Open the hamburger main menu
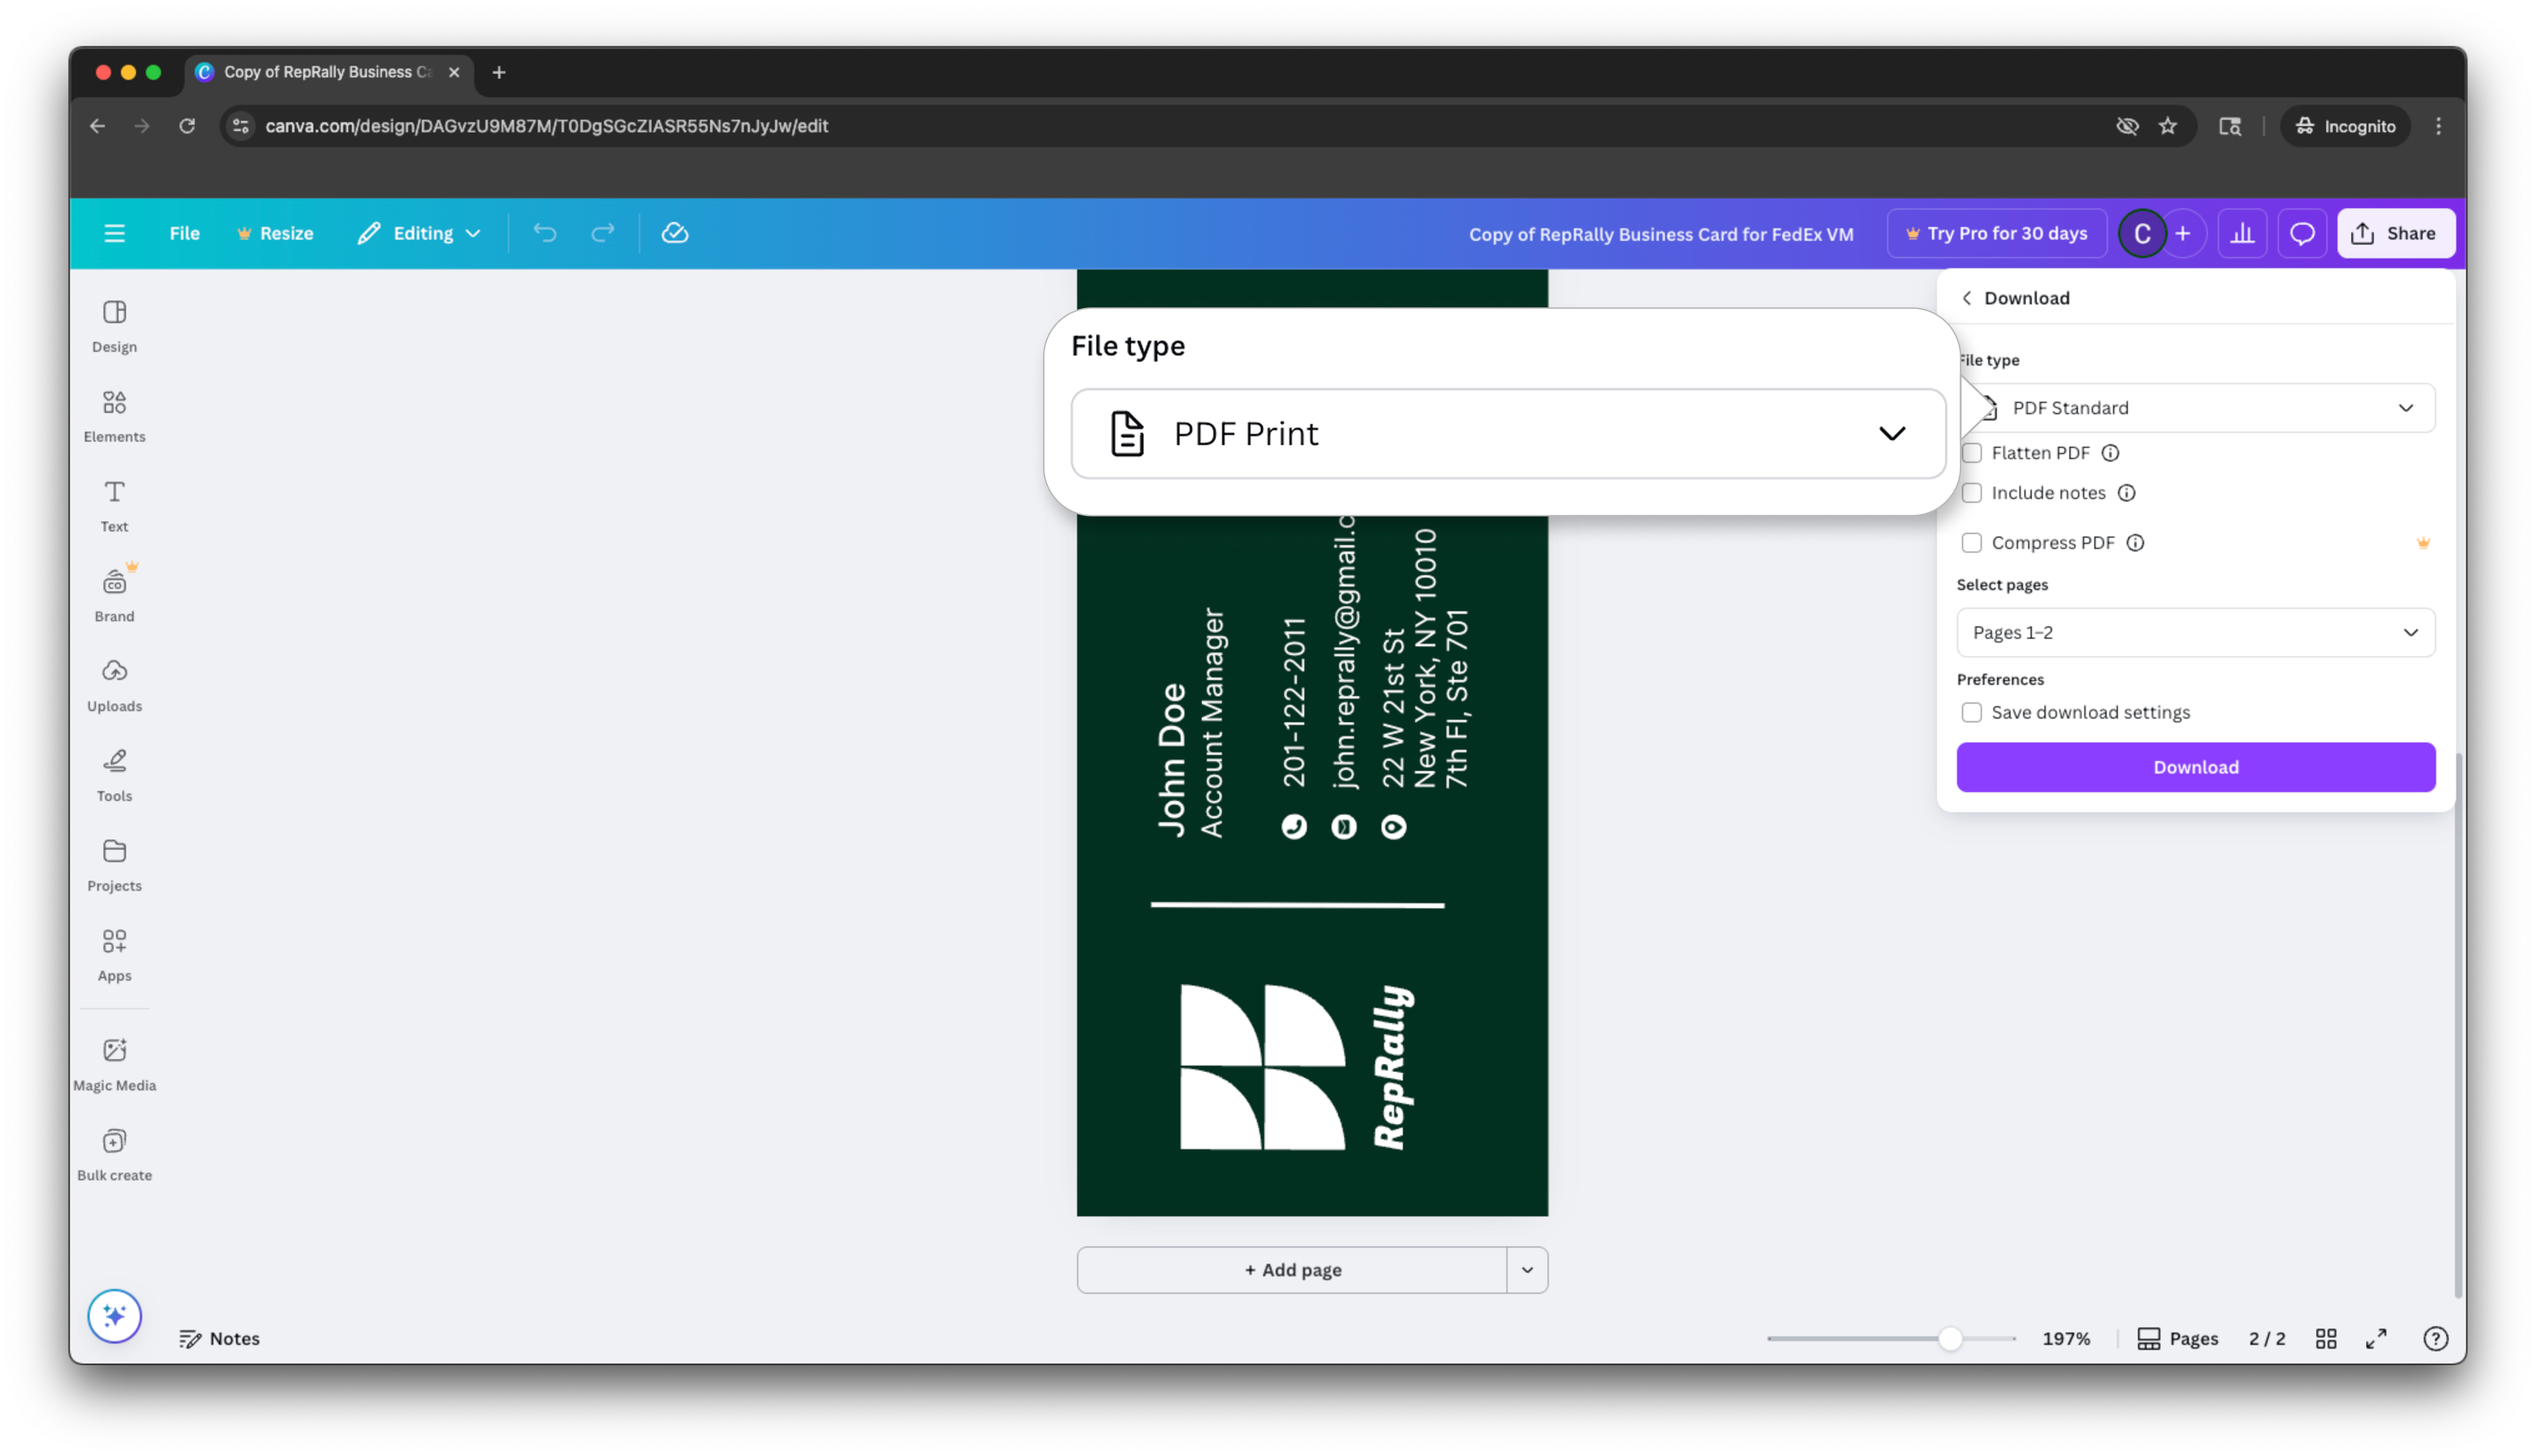 click(114, 233)
